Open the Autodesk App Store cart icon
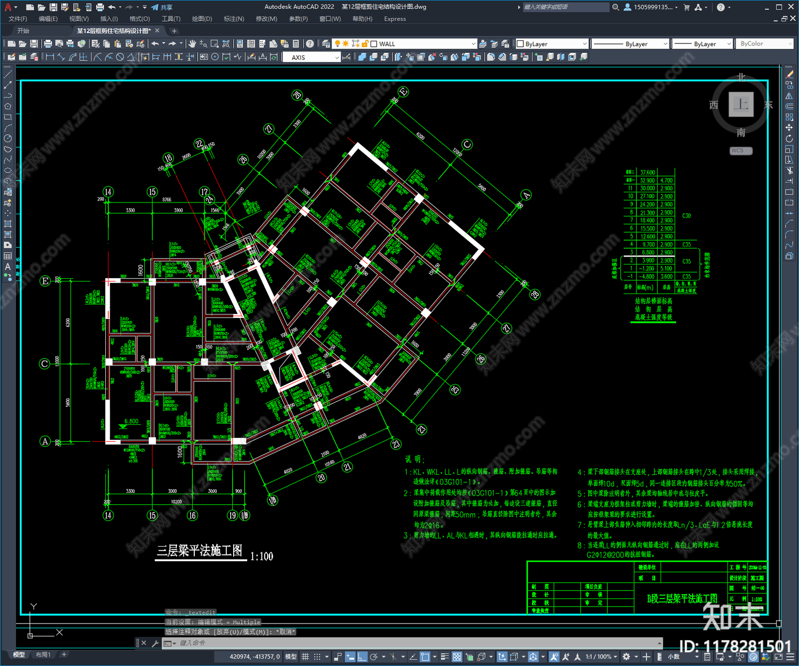The height and width of the screenshot is (666, 799). (687, 7)
